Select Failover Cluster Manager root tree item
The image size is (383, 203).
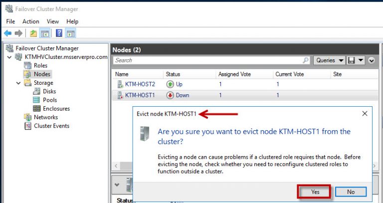pos(47,48)
